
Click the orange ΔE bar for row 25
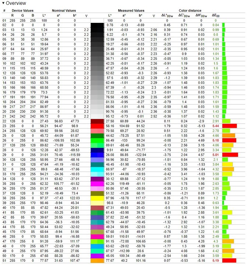[x=229, y=136]
